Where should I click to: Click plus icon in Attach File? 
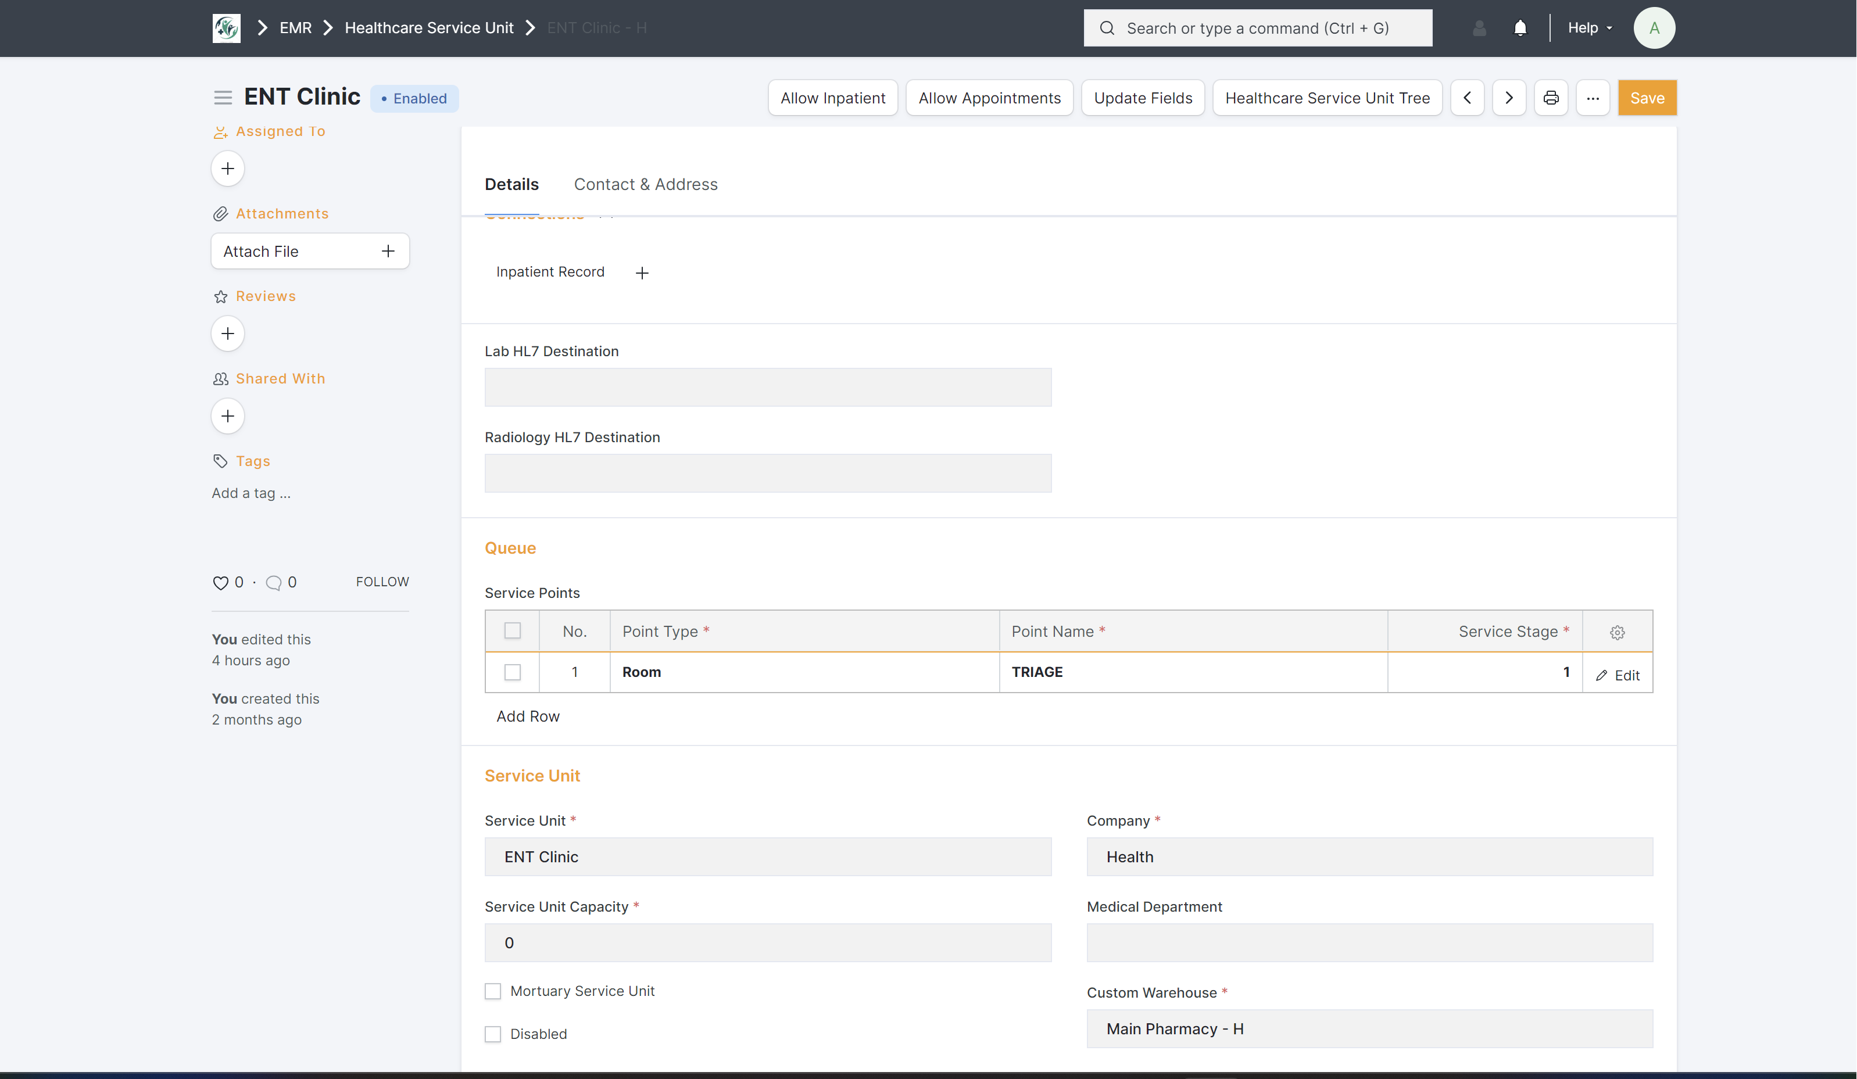click(388, 251)
